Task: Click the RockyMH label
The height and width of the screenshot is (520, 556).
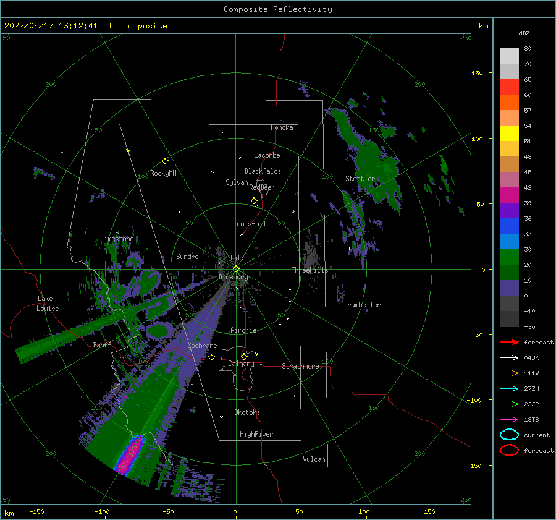Action: point(163,173)
